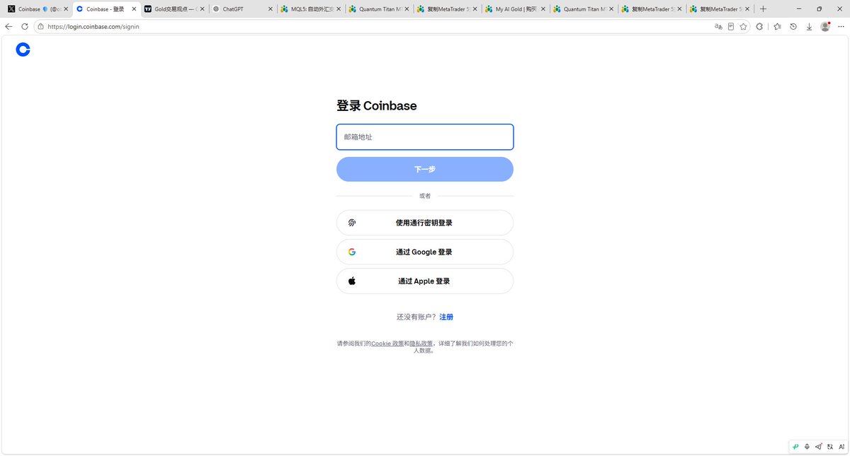Open a new tab with plus icon
This screenshot has height=456, width=850.
pos(763,9)
